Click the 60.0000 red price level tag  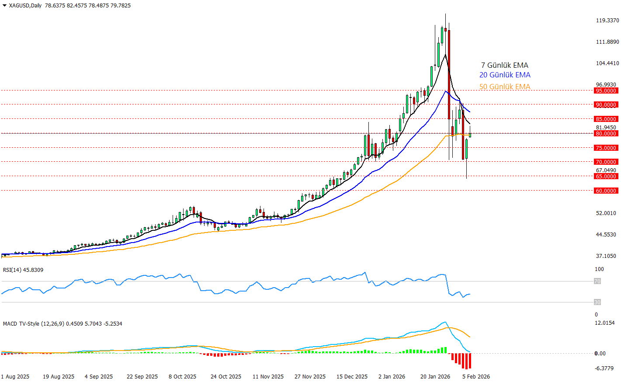[x=606, y=191]
